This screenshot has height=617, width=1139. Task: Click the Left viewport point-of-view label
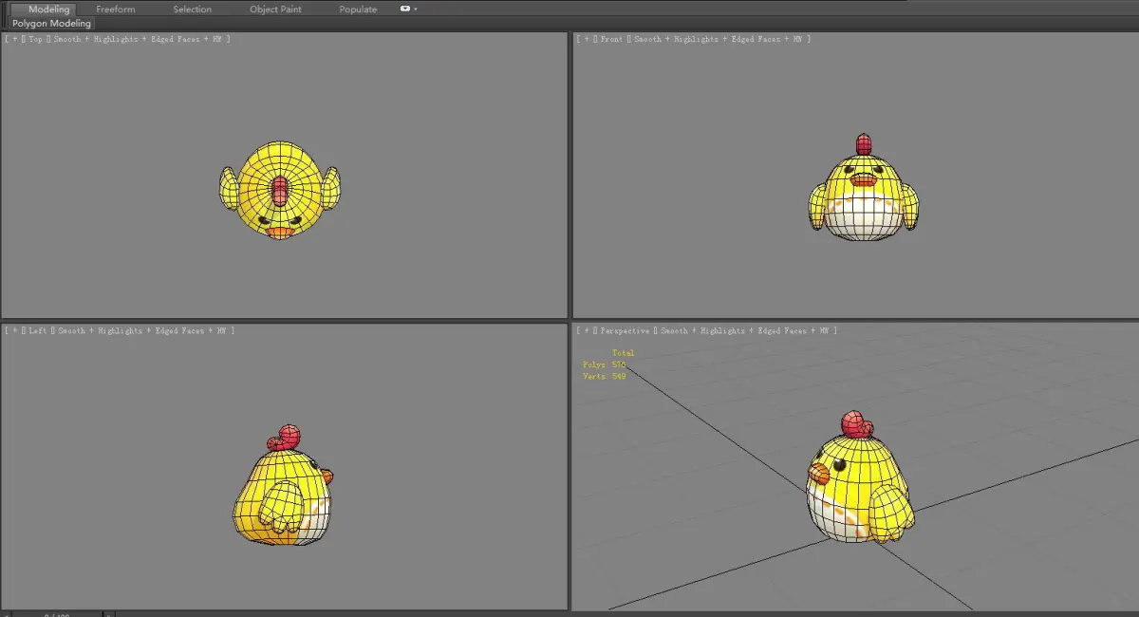click(x=37, y=330)
